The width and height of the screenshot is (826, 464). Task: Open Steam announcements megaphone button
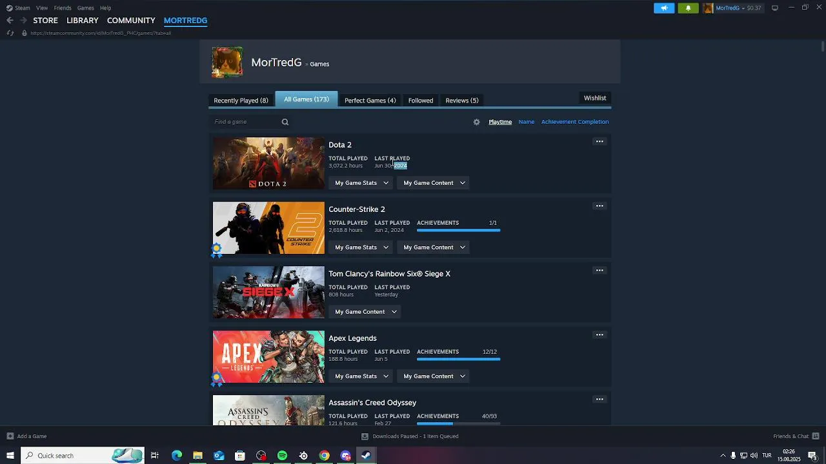point(664,8)
